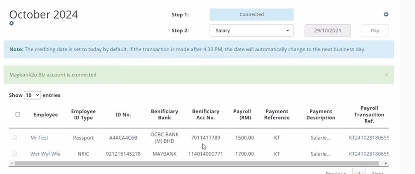
Task: Open Mr Test employee link
Action: click(39, 138)
